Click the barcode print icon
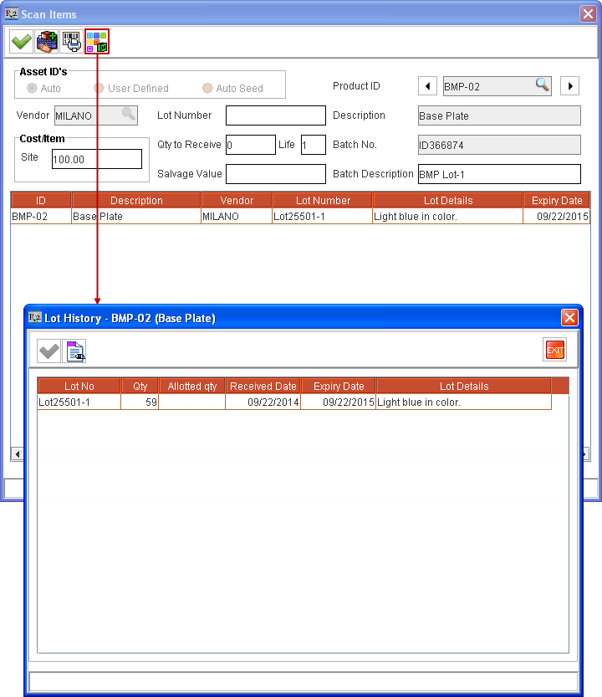This screenshot has height=697, width=602. point(72,41)
